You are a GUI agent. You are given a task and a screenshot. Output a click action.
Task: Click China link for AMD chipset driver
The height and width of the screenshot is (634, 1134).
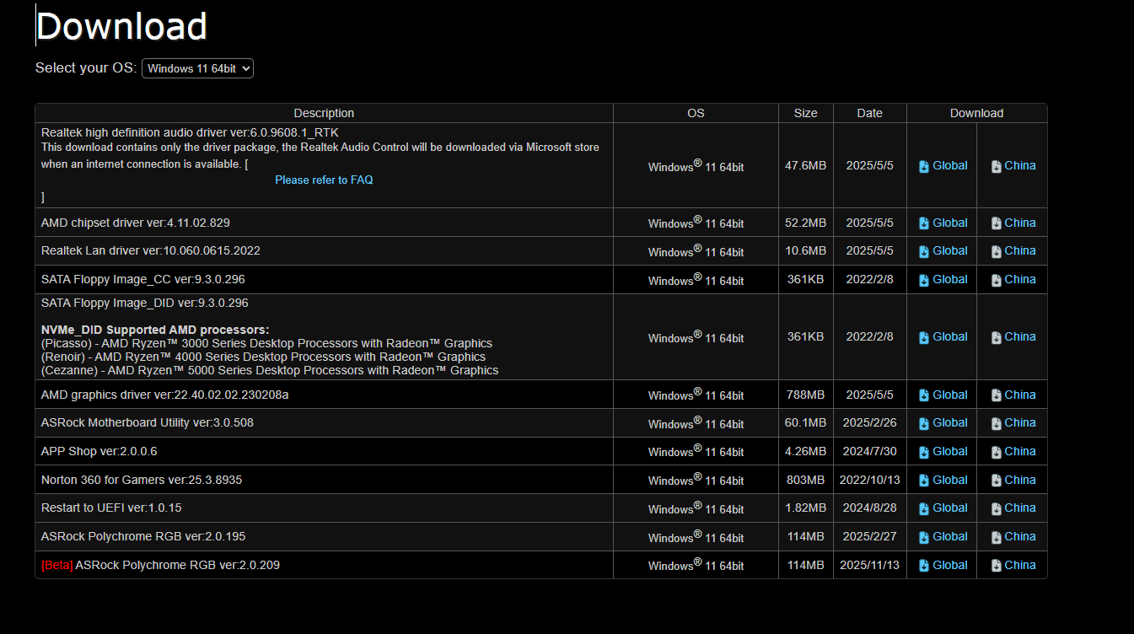(x=1013, y=223)
